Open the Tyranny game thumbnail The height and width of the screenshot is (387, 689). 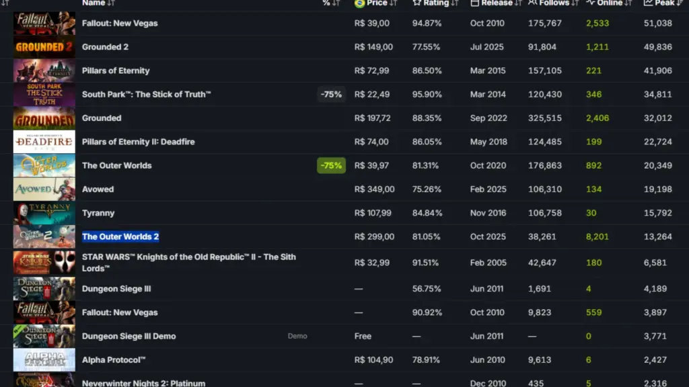click(x=44, y=213)
